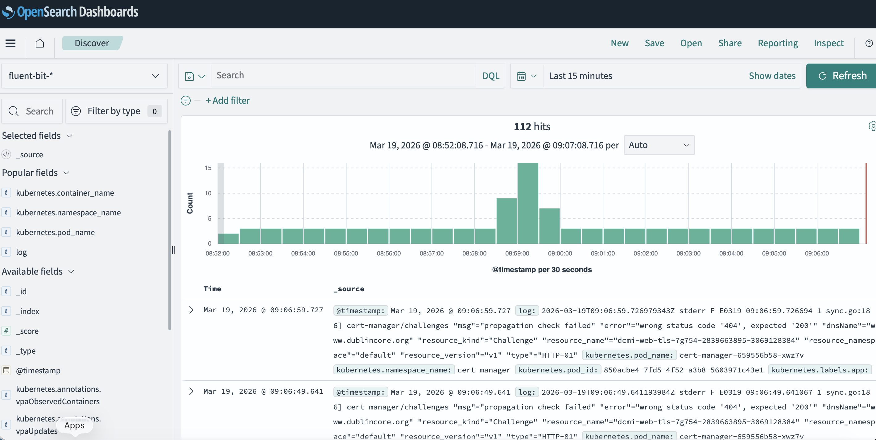
Task: Click the + Add filter link
Action: click(228, 100)
